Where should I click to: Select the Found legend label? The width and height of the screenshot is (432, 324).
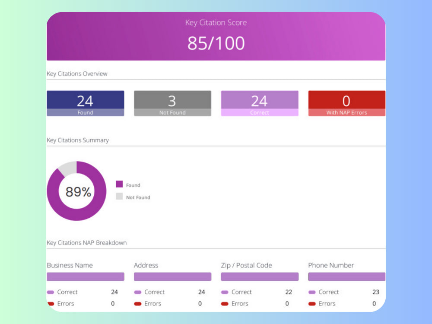pyautogui.click(x=133, y=185)
